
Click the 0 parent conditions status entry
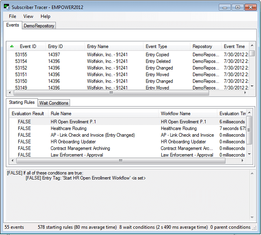point(231,227)
